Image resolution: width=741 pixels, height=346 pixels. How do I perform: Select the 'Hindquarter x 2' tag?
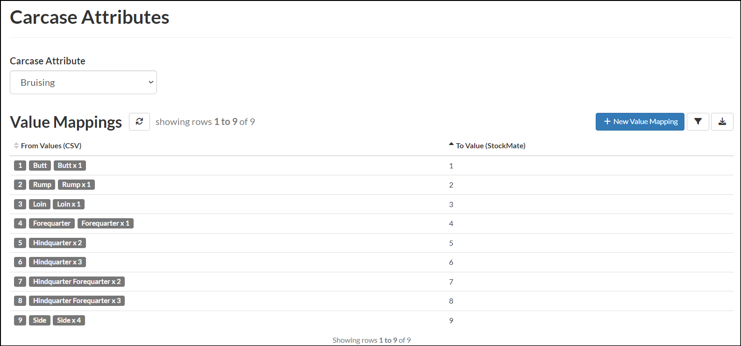coord(57,243)
